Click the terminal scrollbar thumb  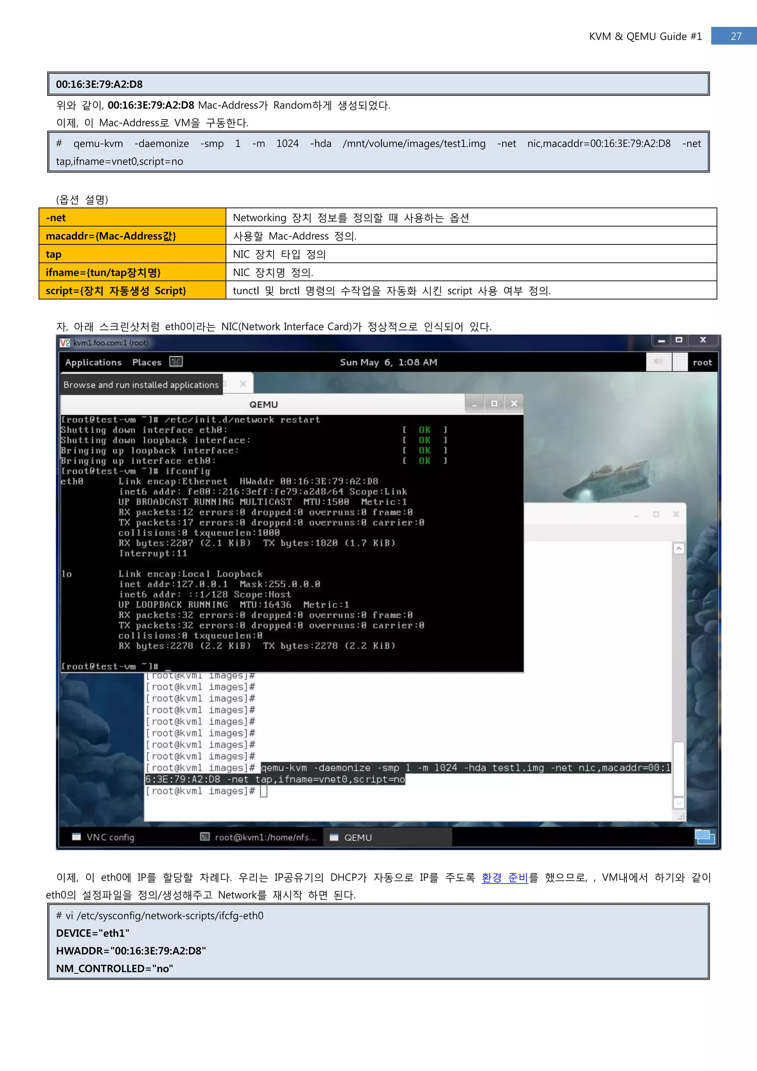[x=679, y=768]
